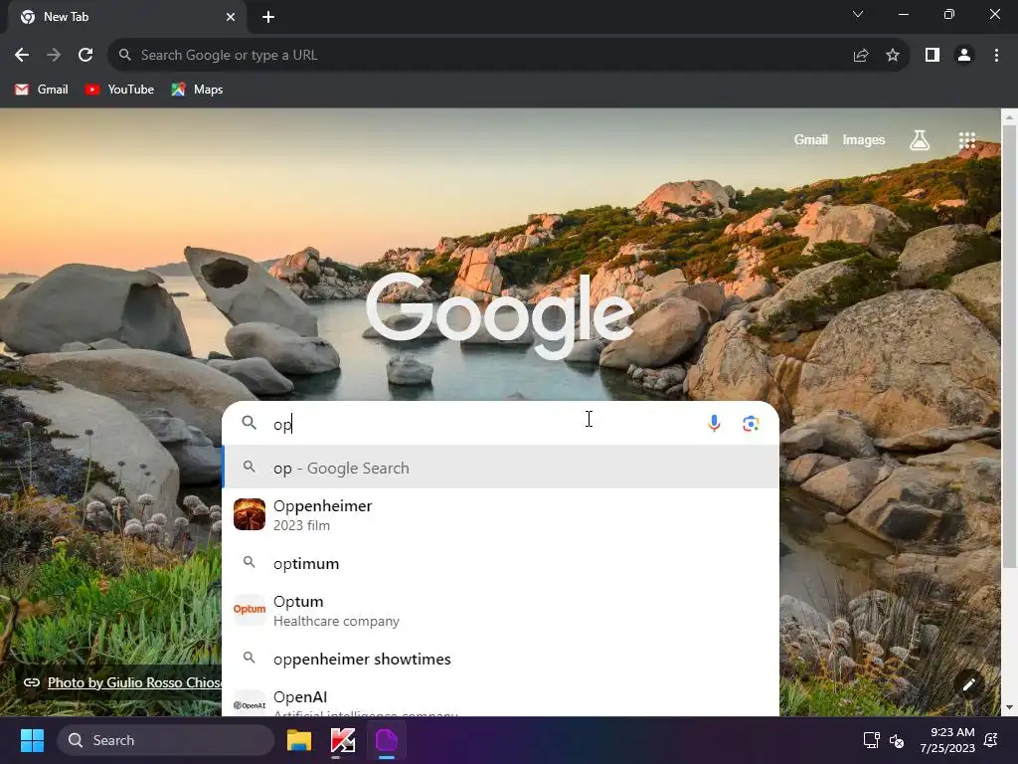Click the Windows taskbar Search box
The image size is (1018, 764).
(166, 740)
